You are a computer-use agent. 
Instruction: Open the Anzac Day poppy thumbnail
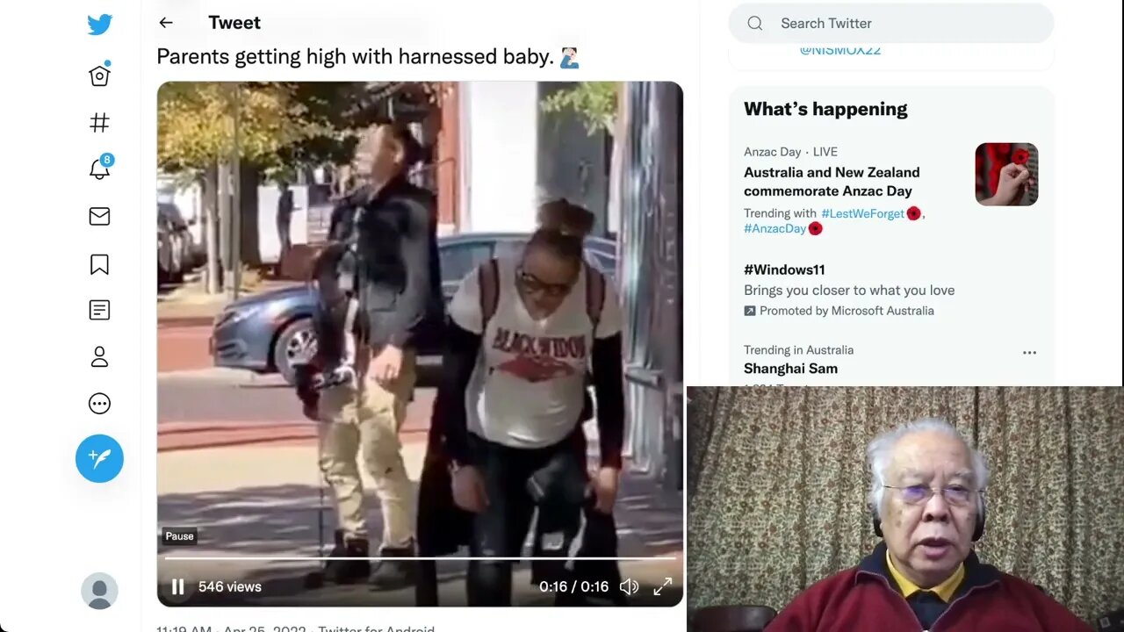(x=1006, y=174)
